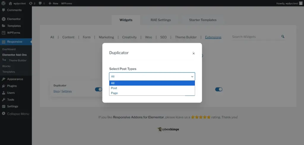Click the five-star rating link
This screenshot has height=145, width=304.
[201, 117]
